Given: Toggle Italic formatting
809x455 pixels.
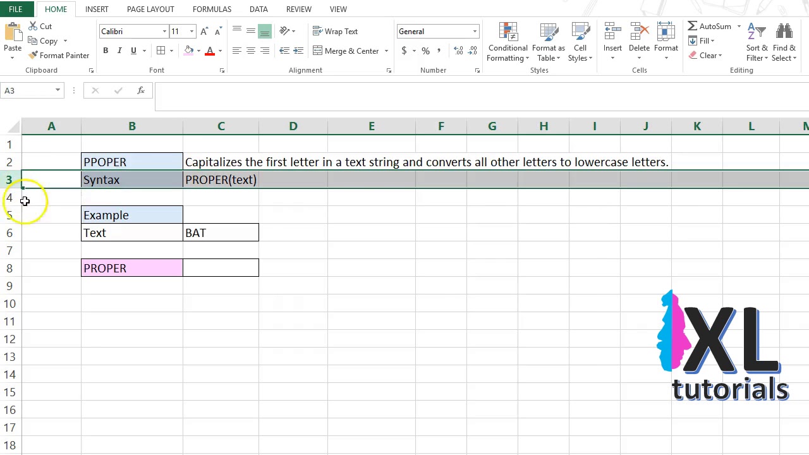Looking at the screenshot, I should pos(119,51).
